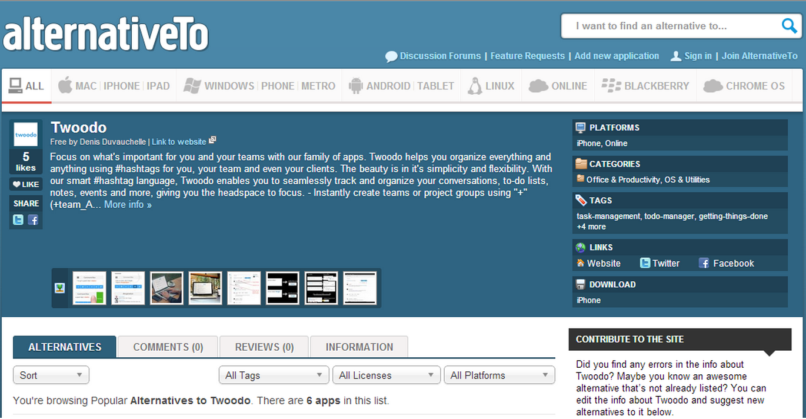The height and width of the screenshot is (419, 806).
Task: Share Twoodo on Twitter icon
Action: pyautogui.click(x=18, y=220)
